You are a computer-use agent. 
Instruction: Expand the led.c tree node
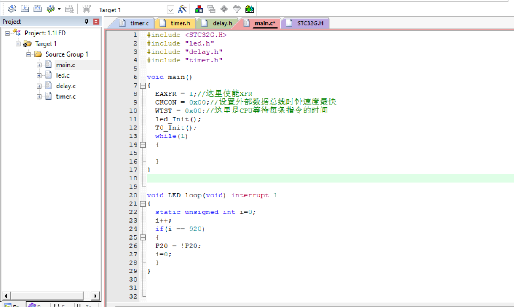(x=39, y=75)
